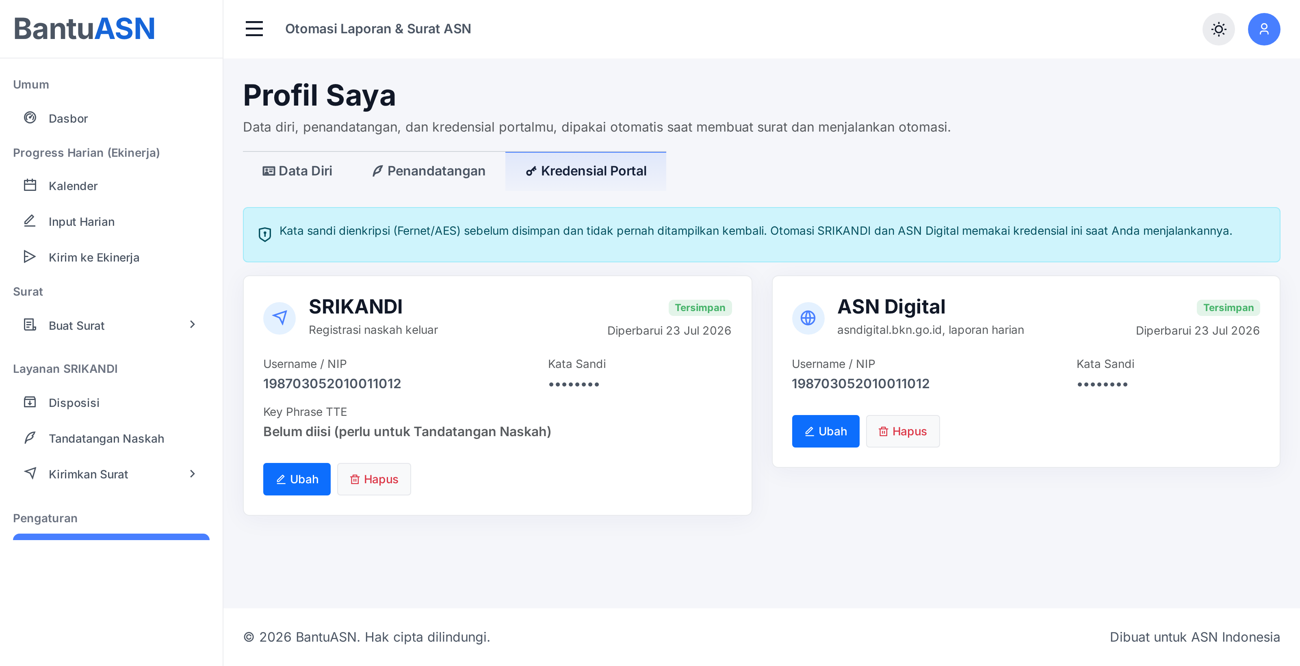The image size is (1300, 666).
Task: Open Input Harian page
Action: tap(111, 221)
